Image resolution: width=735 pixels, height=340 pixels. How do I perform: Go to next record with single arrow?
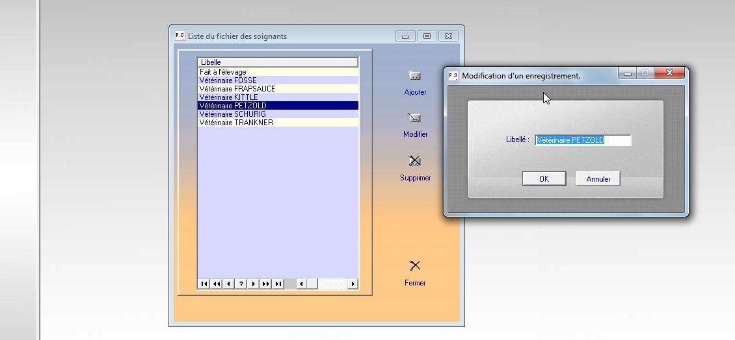click(253, 284)
